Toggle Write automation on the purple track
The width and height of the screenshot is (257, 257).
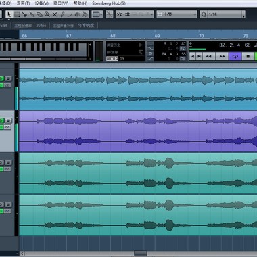click(8, 120)
